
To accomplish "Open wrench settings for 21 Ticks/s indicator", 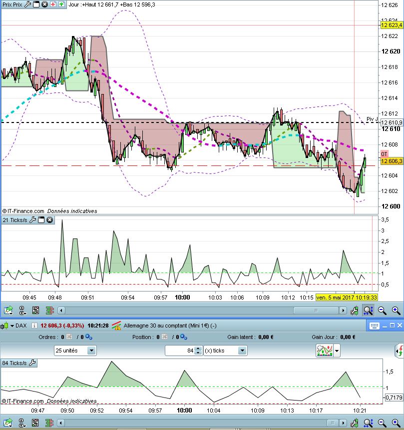I will (32, 220).
